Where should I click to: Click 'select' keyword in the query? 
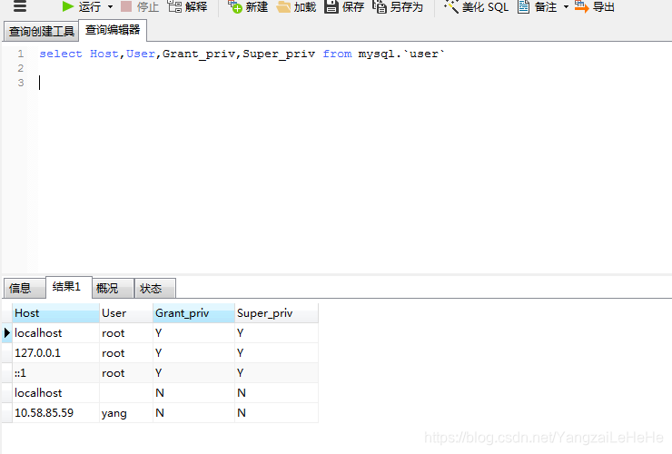[x=61, y=54]
